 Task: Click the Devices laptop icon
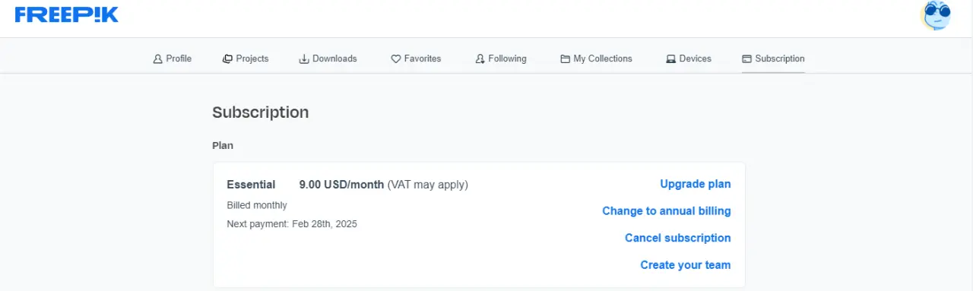(671, 59)
